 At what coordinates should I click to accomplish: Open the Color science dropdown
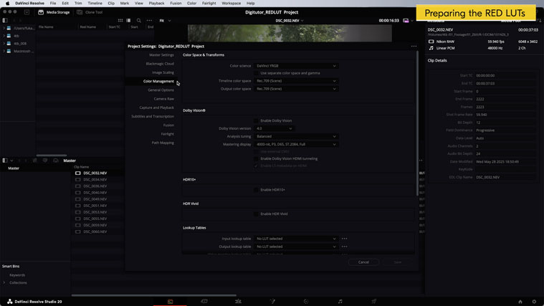pos(295,66)
